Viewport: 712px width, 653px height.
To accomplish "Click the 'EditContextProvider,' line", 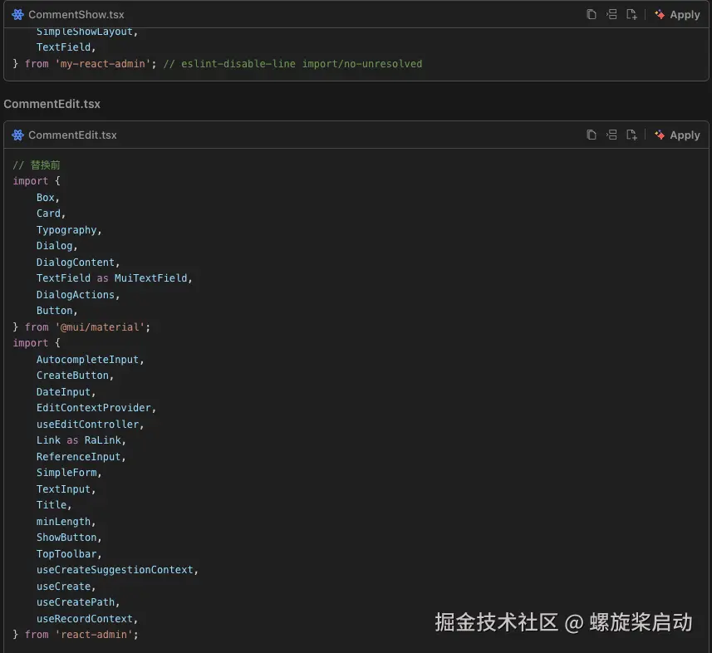I will [96, 408].
